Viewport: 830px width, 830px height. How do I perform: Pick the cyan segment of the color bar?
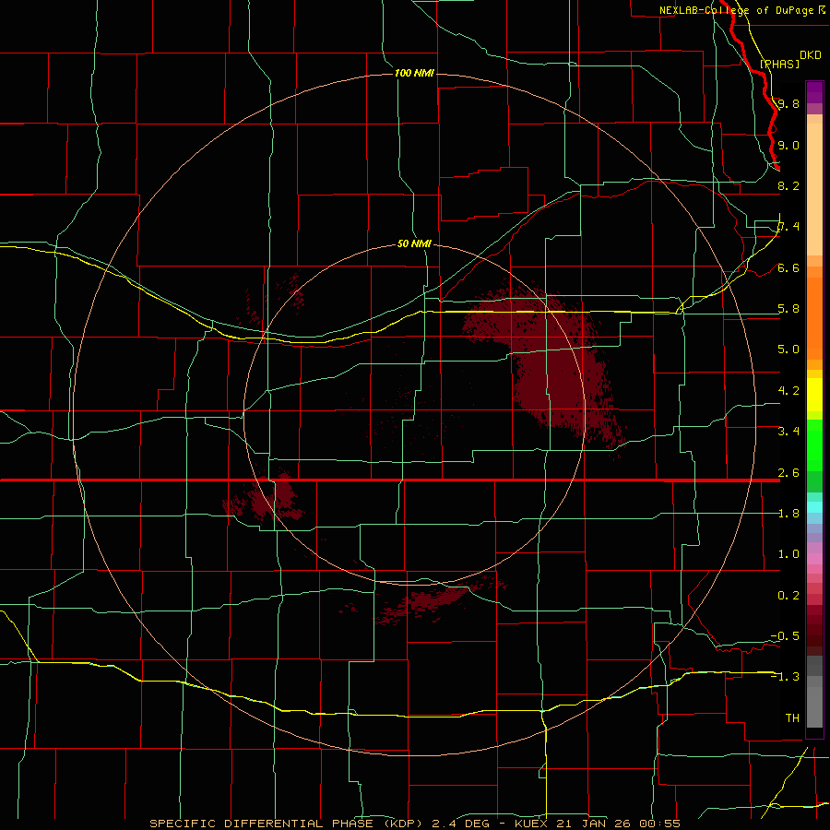[814, 507]
